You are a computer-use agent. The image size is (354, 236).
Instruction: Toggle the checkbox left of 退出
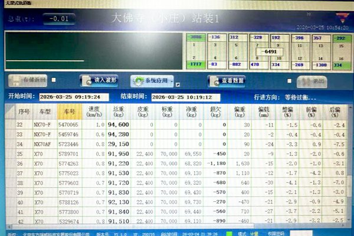point(289,81)
